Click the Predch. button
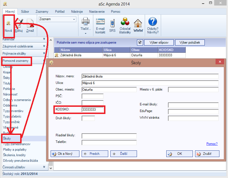 [95, 154]
